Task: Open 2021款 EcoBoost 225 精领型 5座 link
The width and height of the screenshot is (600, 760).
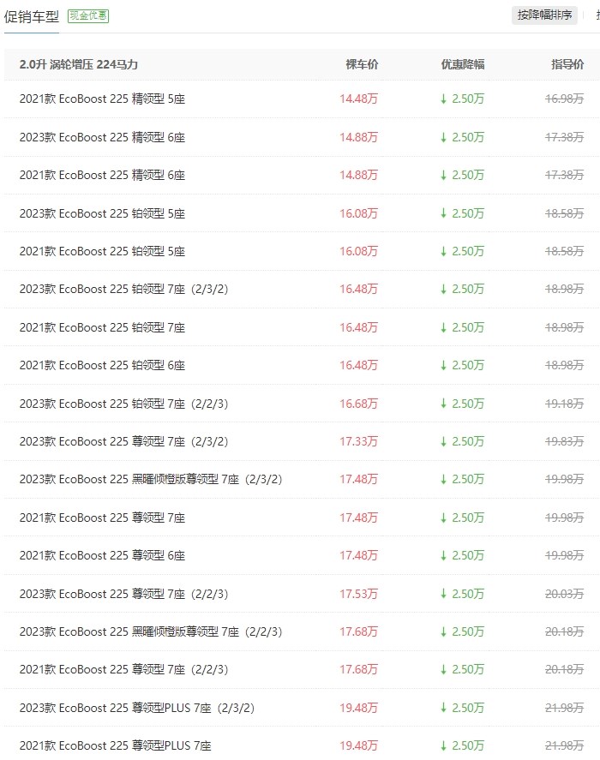Action: point(102,99)
